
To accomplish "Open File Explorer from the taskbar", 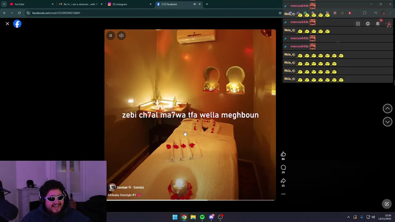I will 193,217.
